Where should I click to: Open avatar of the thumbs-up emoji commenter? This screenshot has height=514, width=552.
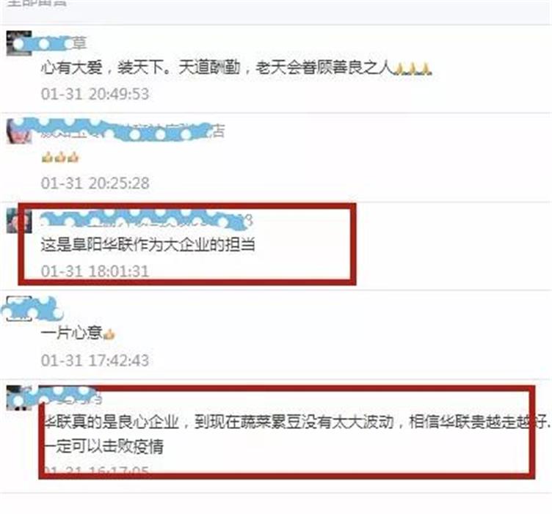[x=19, y=131]
